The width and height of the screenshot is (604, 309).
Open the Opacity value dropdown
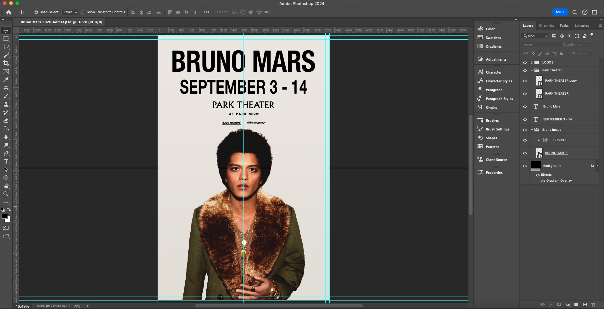[x=591, y=45]
